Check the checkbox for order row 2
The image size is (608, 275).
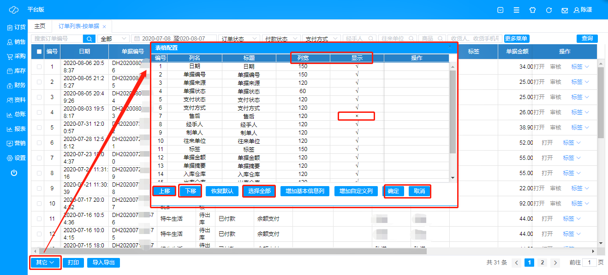pyautogui.click(x=39, y=82)
